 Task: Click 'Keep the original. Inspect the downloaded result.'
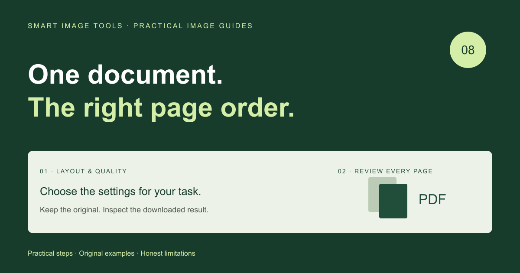124,210
